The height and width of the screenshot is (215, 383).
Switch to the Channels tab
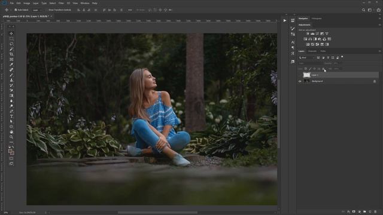point(312,51)
